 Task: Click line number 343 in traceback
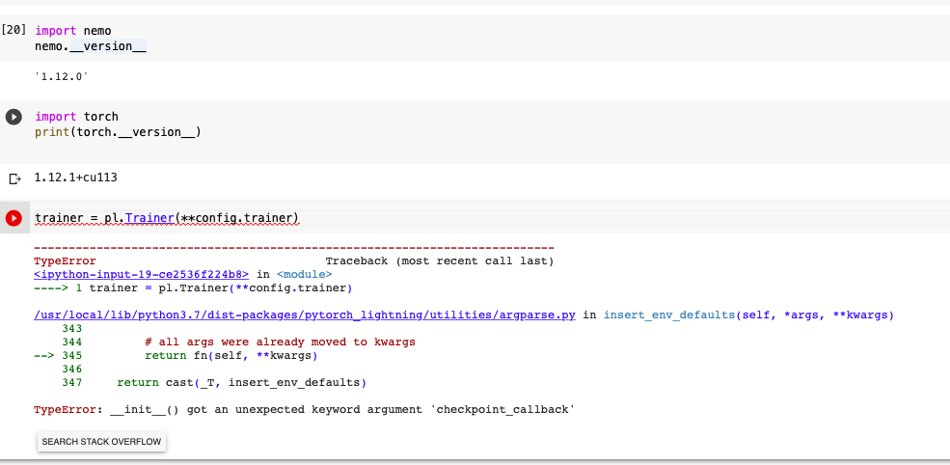[x=72, y=329]
